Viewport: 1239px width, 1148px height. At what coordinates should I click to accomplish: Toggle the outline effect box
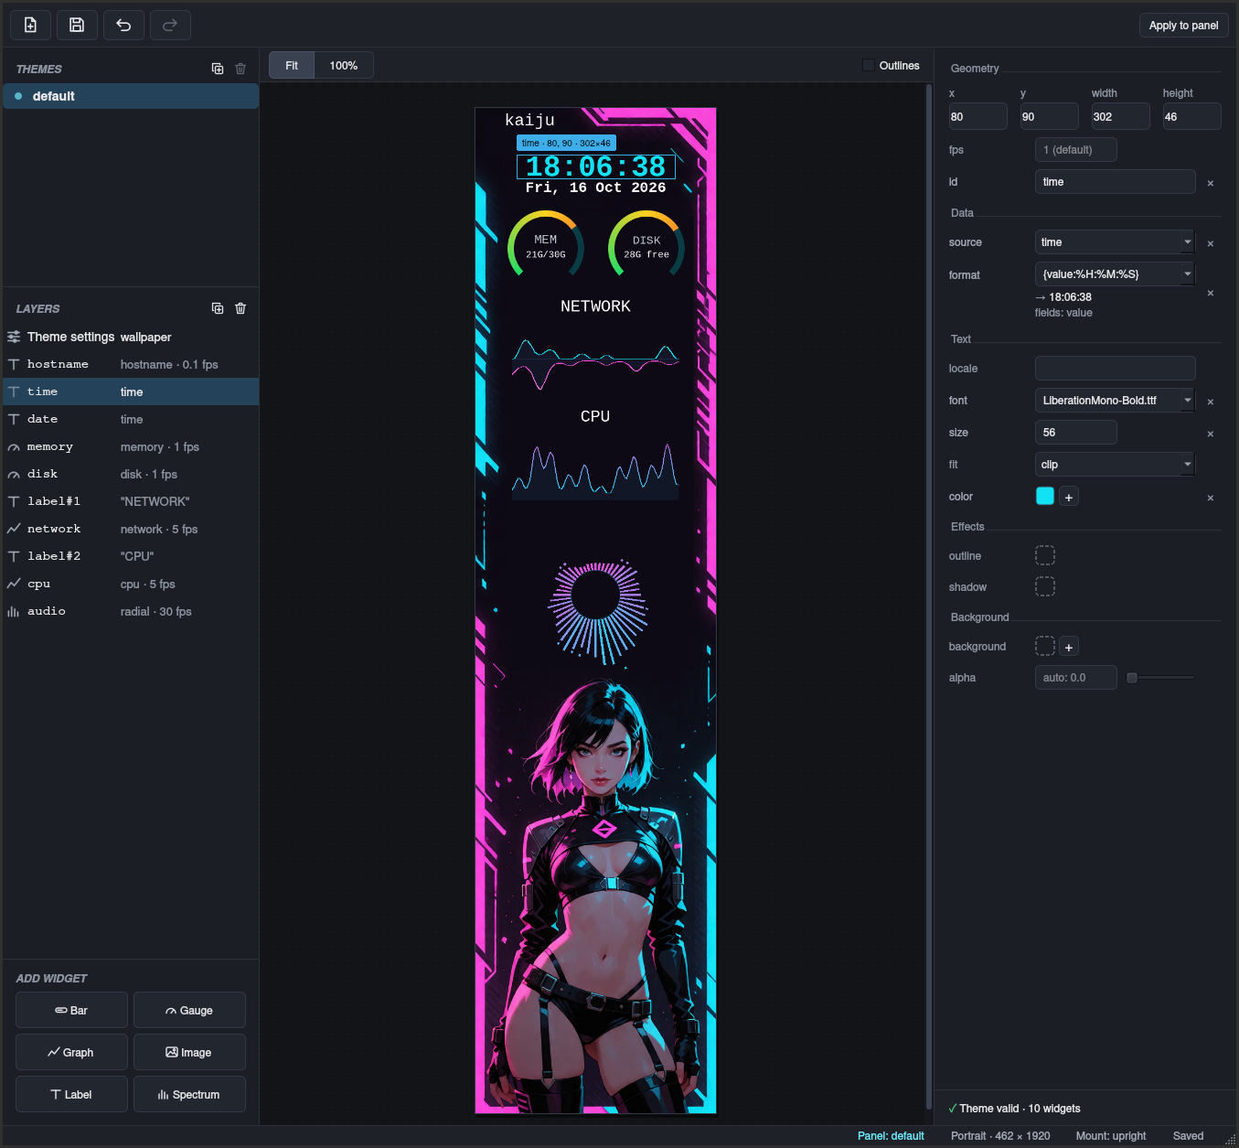tap(1045, 555)
